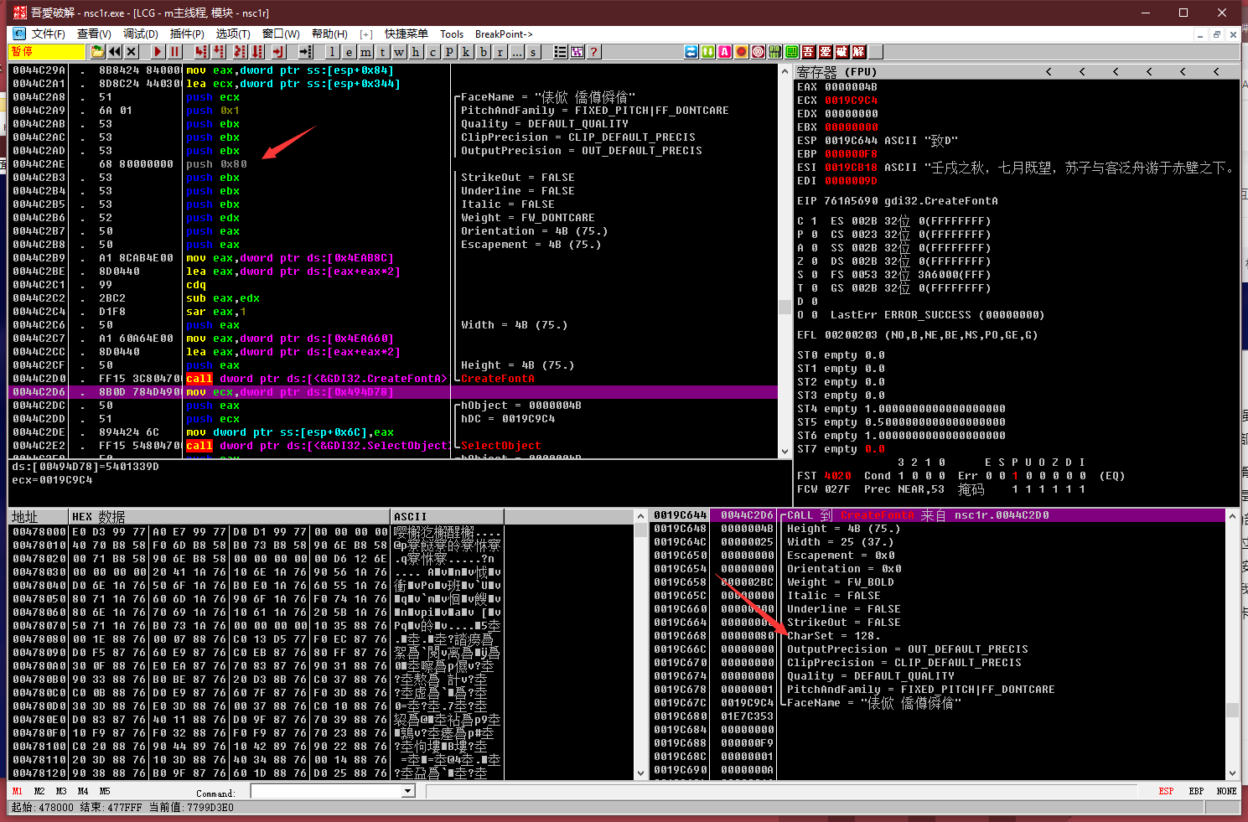Open Memory map with 'm' button
Viewport: 1248px width, 822px height.
pos(365,52)
